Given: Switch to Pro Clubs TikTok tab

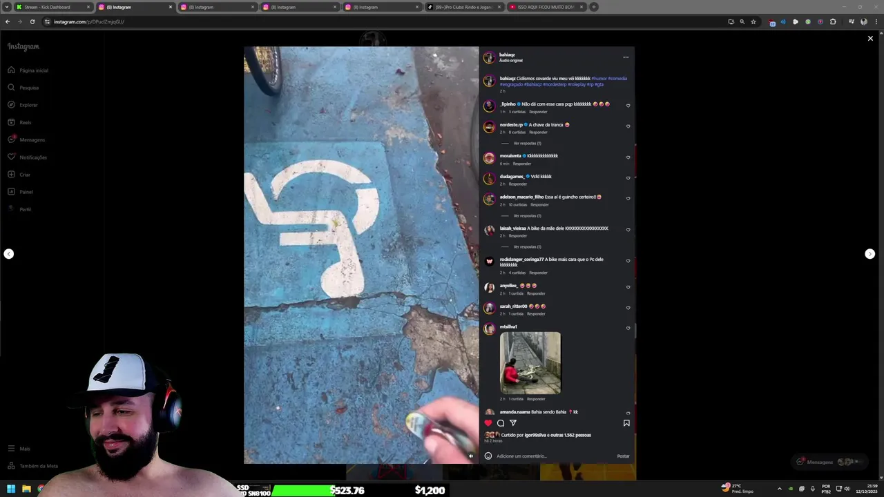Looking at the screenshot, I should [465, 7].
